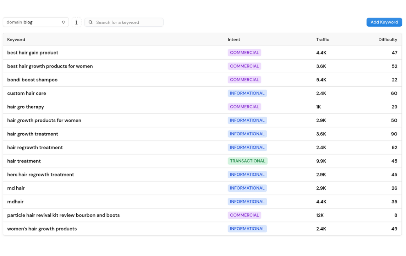Open 'hair treatment' keyword
406x256 pixels.
point(24,161)
